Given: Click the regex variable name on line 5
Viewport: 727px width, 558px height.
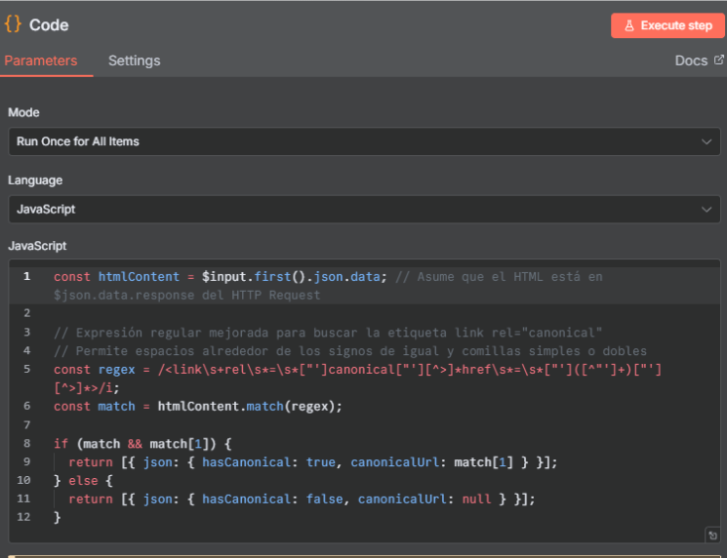Looking at the screenshot, I should 116,370.
